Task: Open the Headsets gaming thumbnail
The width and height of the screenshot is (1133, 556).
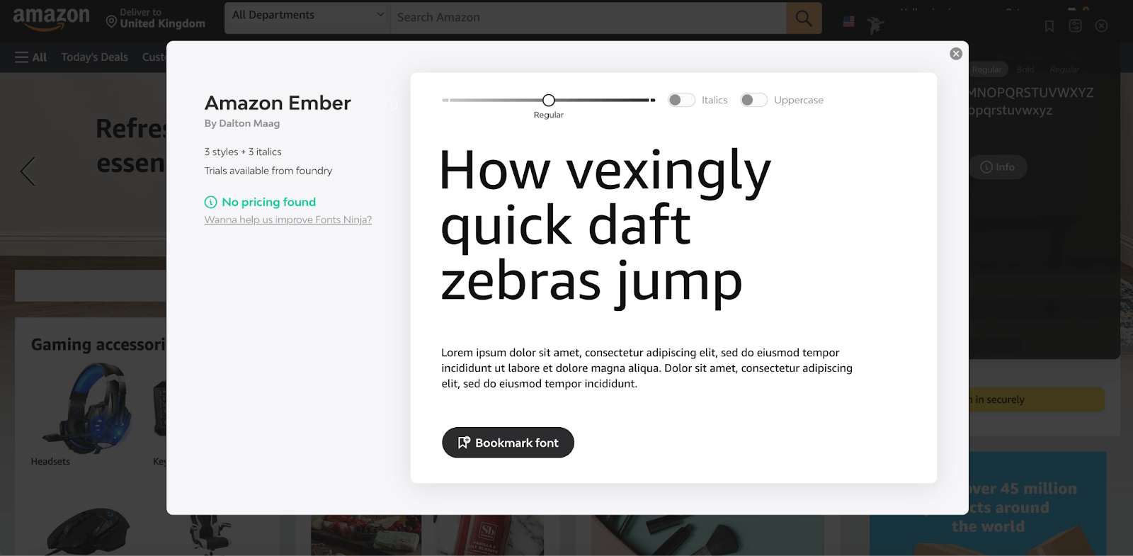Action: (x=87, y=409)
